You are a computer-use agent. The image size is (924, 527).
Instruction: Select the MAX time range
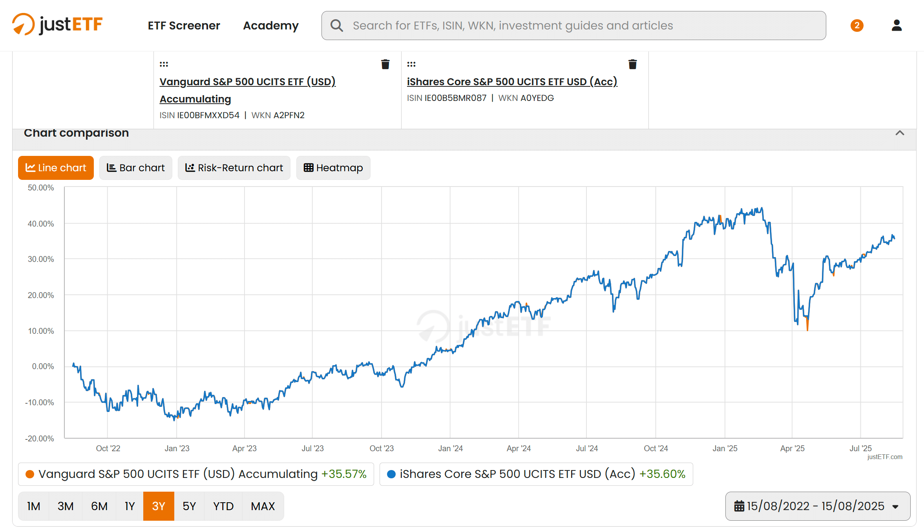tap(263, 506)
